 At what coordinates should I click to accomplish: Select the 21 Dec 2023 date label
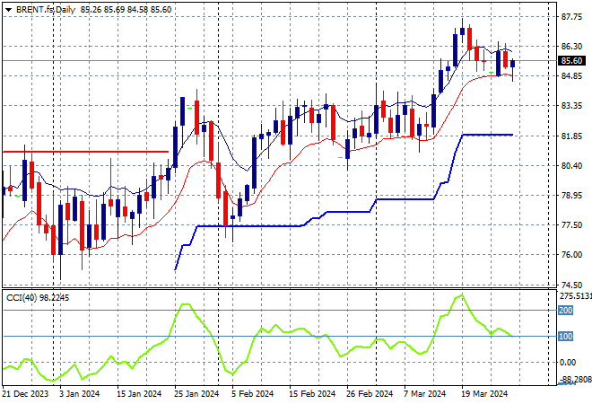pyautogui.click(x=26, y=394)
